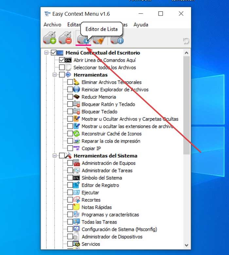Click the broom icon for Eliminar Archivos Temporales
Image resolution: width=229 pixels, height=255 pixels.
(76, 82)
